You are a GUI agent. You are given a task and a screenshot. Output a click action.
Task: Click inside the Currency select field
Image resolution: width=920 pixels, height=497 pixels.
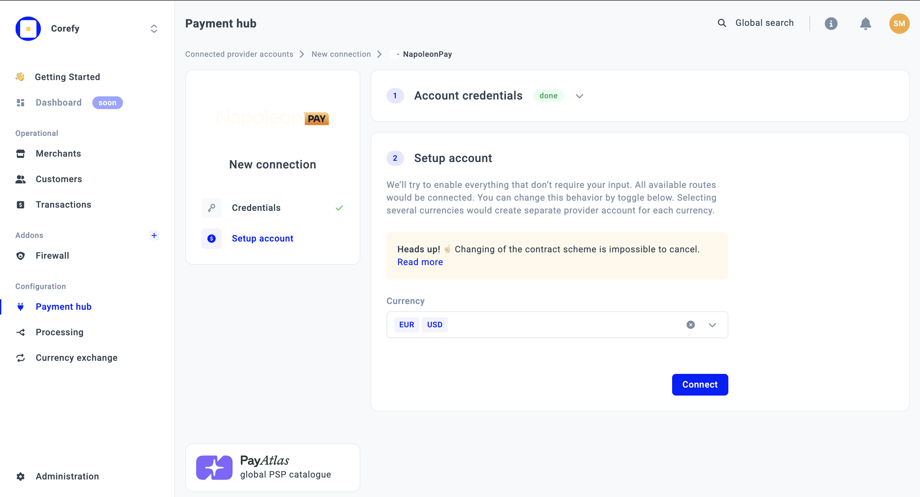pyautogui.click(x=557, y=325)
